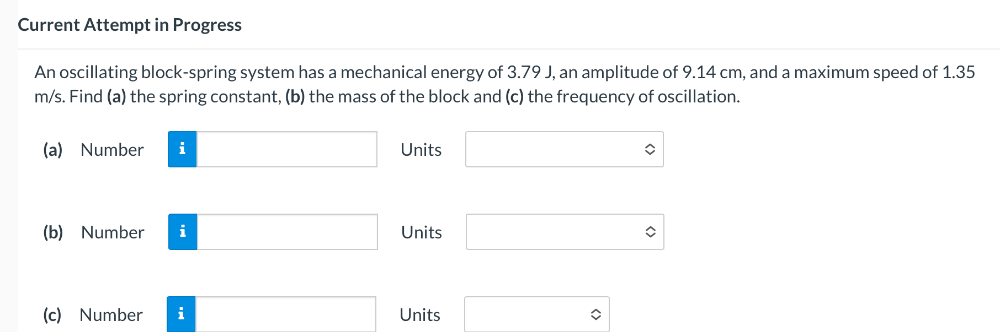The width and height of the screenshot is (1000, 332).
Task: Click the 'Current Attempt in Progress' heading
Action: tap(129, 24)
